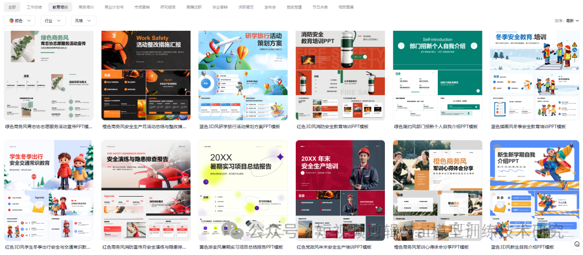Open the 冬季安全教育培训 template thumbnail
This screenshot has height=255, width=583.
(x=534, y=76)
